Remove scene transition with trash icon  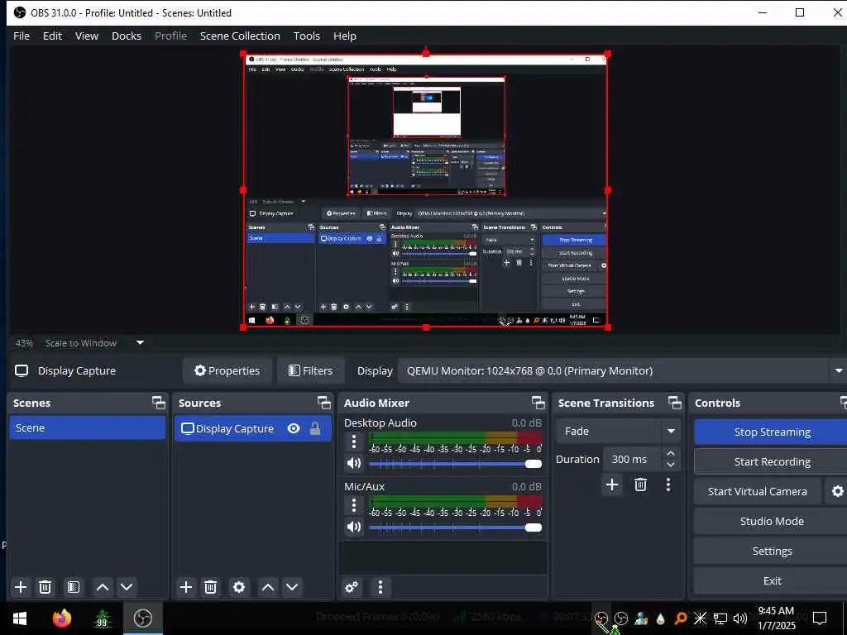[x=641, y=485]
